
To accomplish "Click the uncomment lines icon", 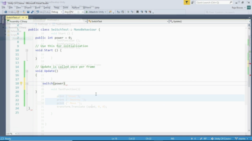I will tap(132, 12).
